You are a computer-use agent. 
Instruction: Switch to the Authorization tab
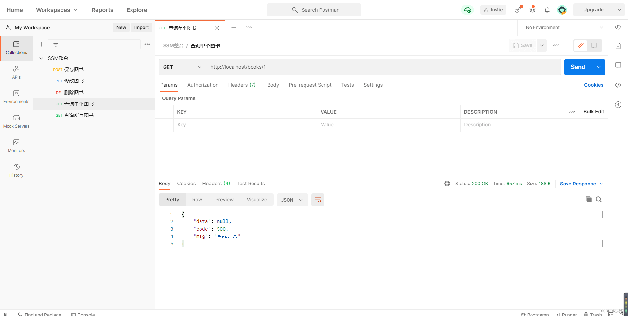[203, 85]
